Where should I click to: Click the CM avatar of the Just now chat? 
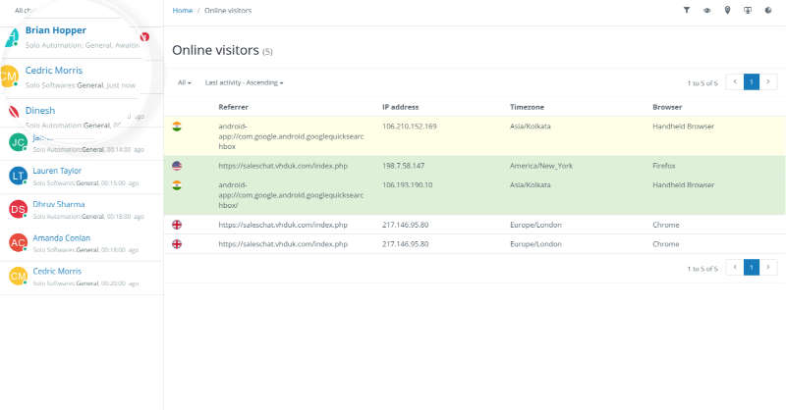pos(9,77)
